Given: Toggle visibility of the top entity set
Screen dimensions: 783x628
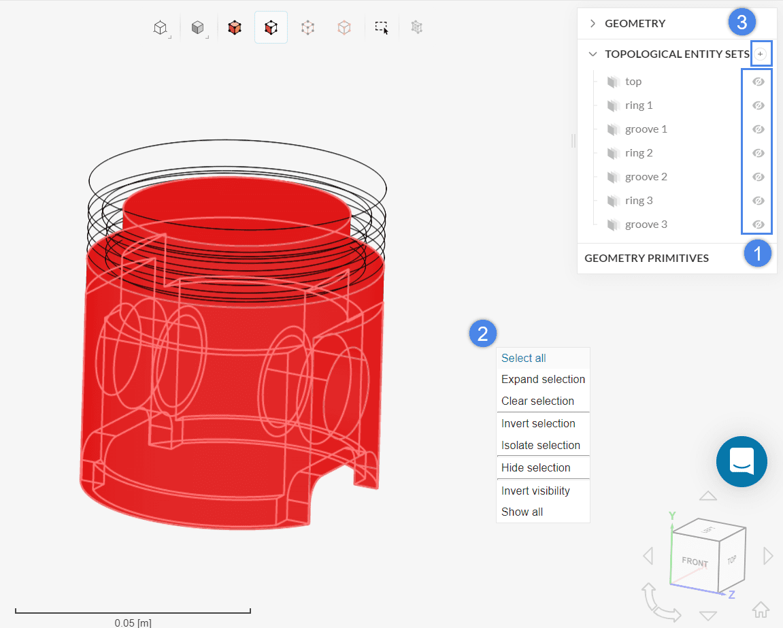Looking at the screenshot, I should (758, 82).
